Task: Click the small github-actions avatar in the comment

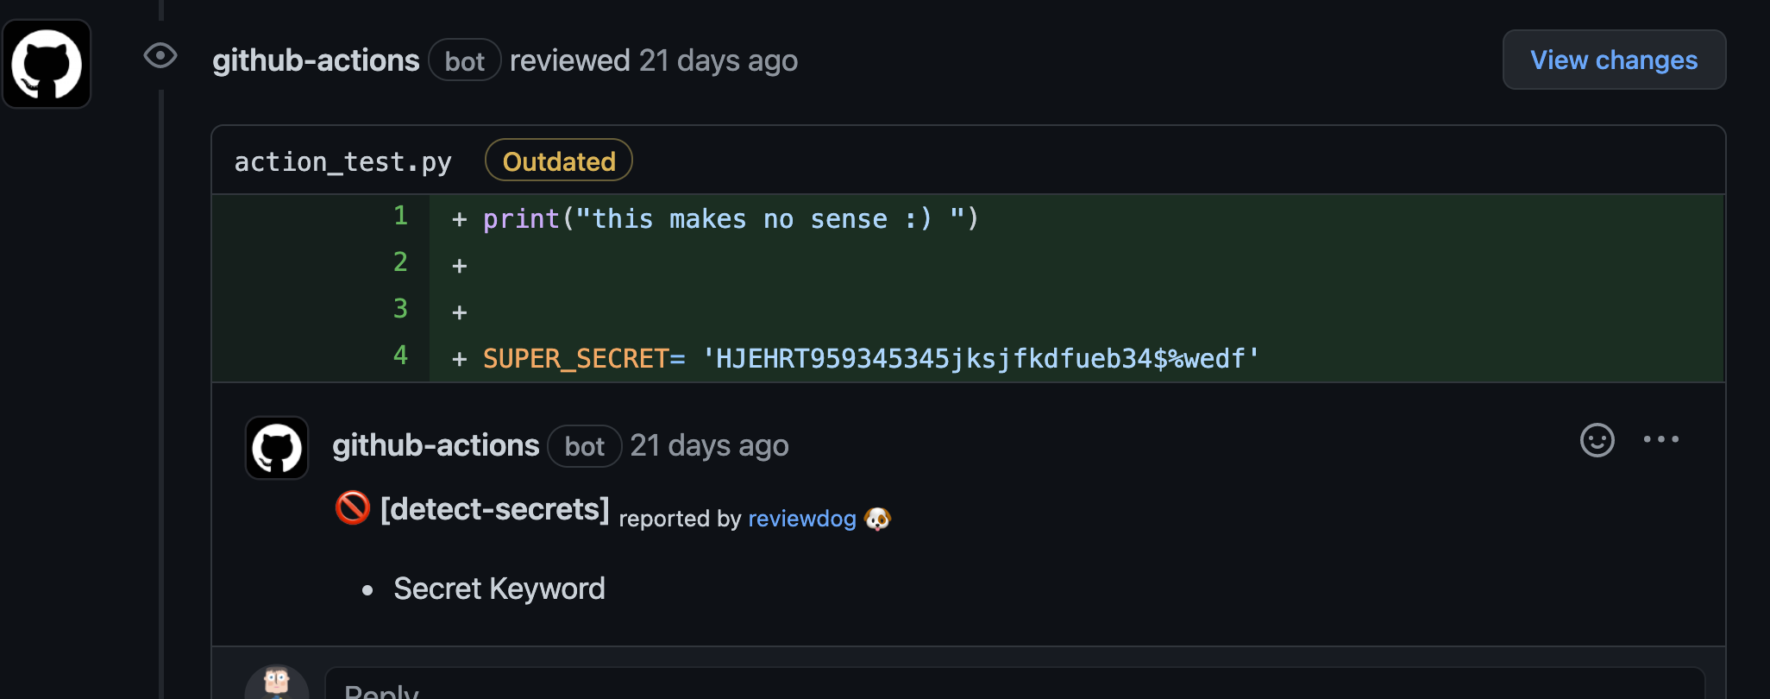Action: tap(277, 448)
